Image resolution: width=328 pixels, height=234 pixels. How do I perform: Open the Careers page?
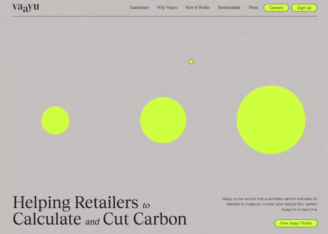click(x=276, y=7)
